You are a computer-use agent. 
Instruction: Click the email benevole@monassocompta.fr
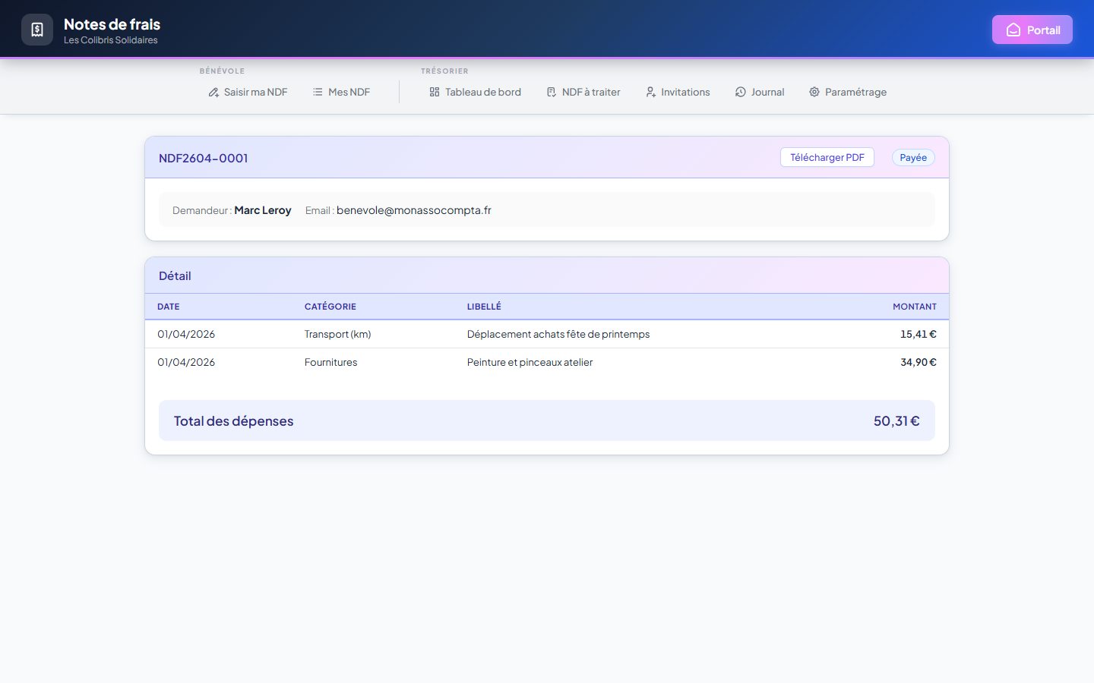pos(414,210)
